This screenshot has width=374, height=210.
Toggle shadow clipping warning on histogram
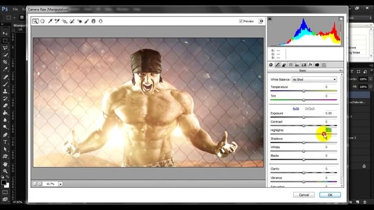tap(270, 19)
